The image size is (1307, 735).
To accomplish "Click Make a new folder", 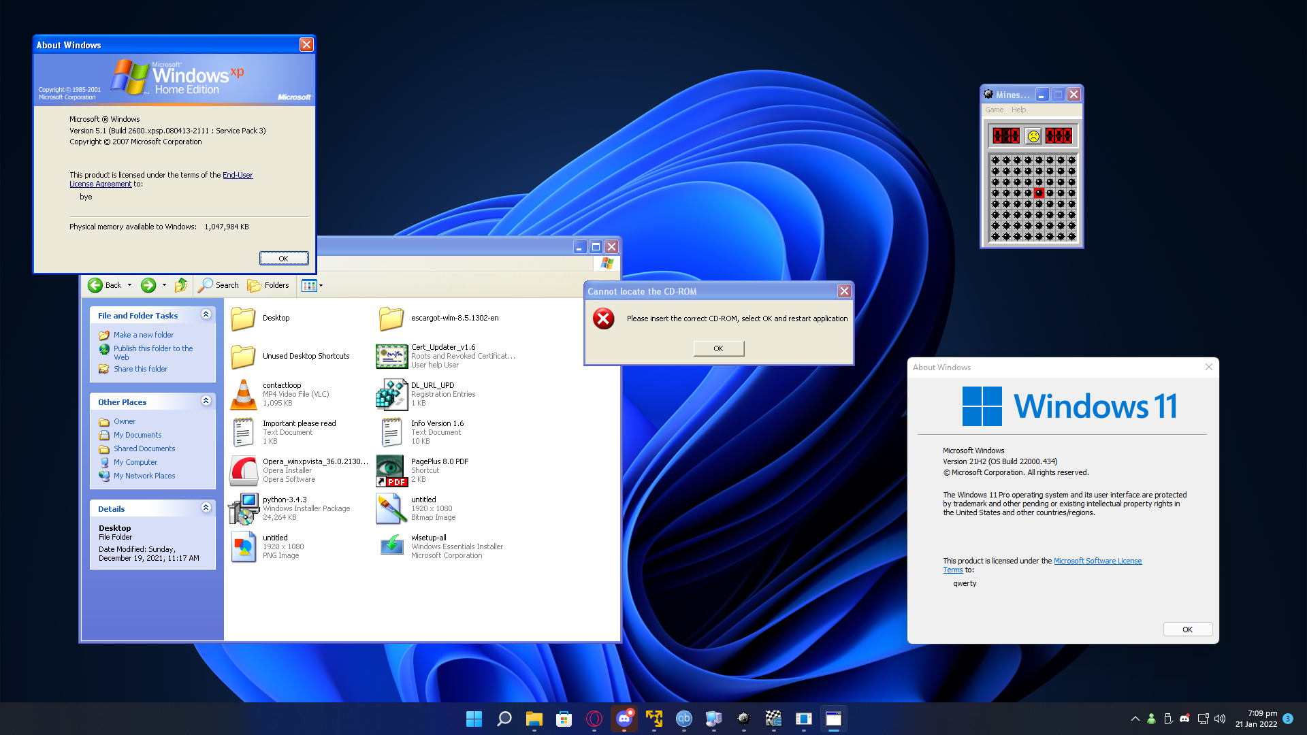I will tap(143, 335).
